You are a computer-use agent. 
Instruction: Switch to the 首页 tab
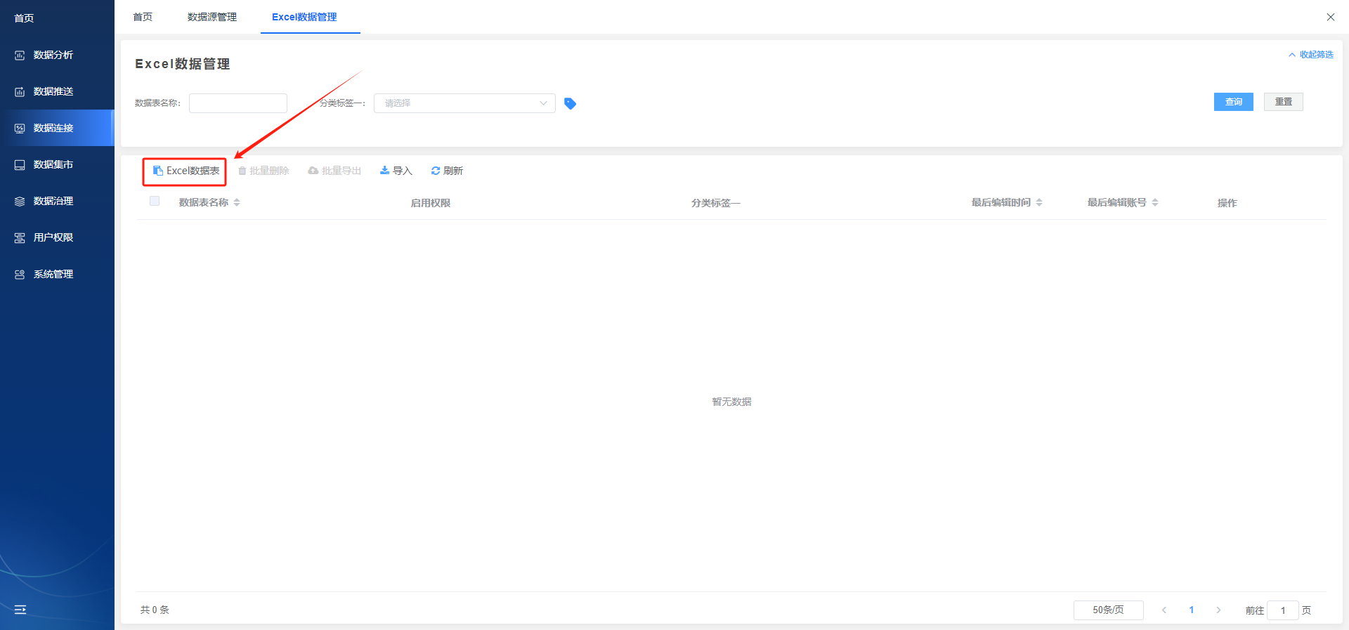(x=143, y=17)
